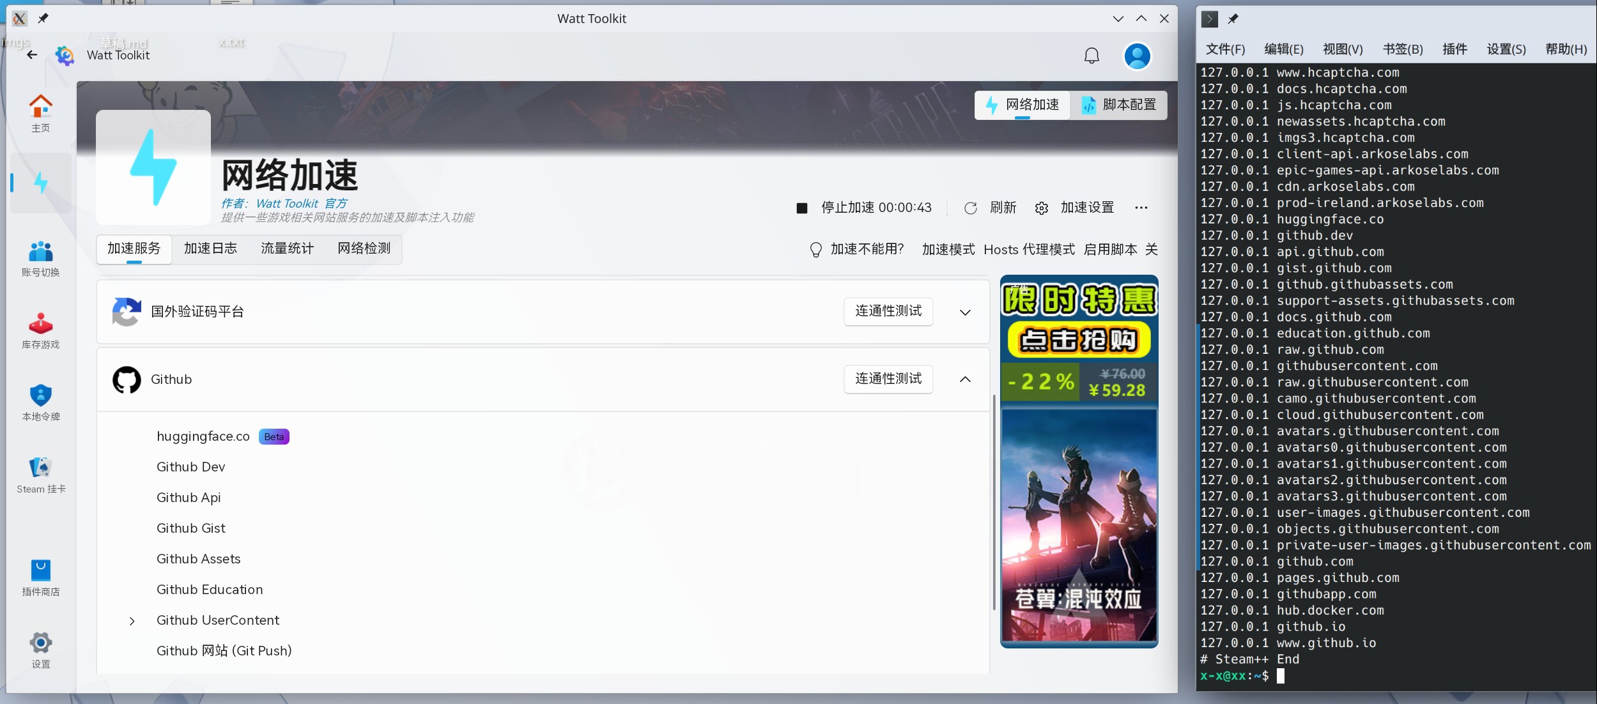
Task: Select huggingface.co entry
Action: [x=203, y=436]
